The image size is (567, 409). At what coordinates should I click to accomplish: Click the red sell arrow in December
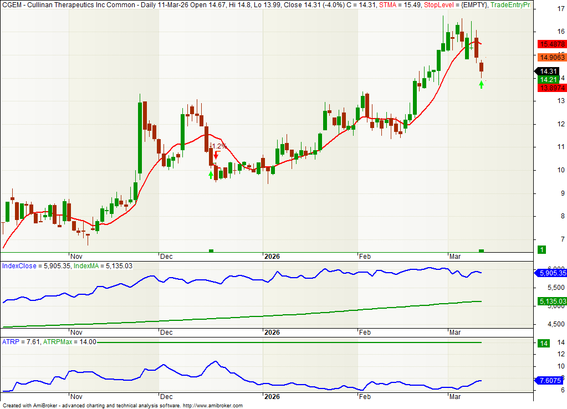coord(216,155)
